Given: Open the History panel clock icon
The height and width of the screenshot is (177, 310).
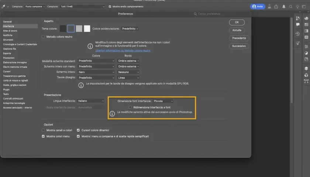Looking at the screenshot, I should [298, 34].
